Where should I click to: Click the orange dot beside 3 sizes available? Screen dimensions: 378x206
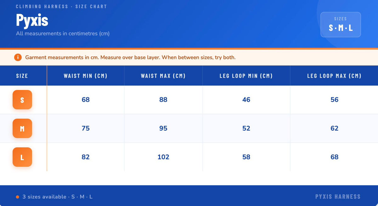[18, 197]
